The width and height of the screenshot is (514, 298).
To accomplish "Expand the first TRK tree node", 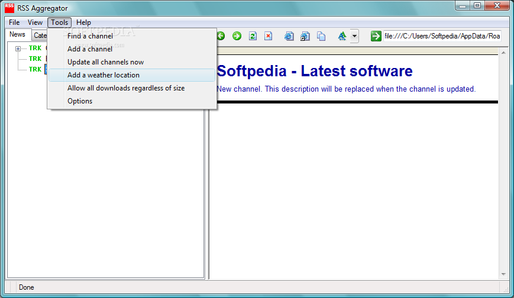I will pos(18,48).
